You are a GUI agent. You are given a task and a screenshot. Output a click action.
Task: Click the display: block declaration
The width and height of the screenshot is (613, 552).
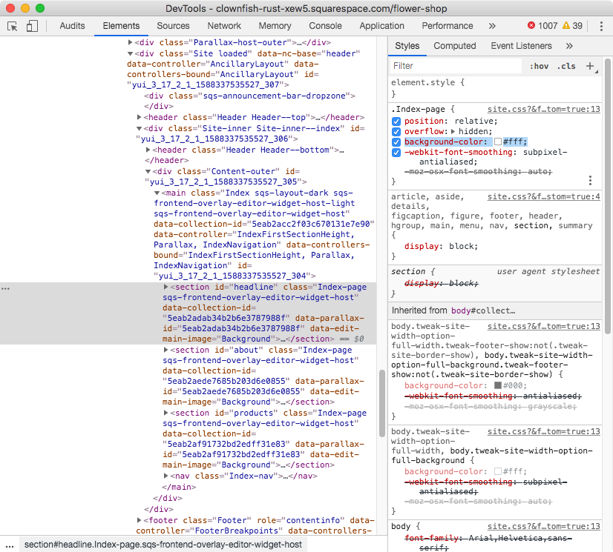point(441,246)
